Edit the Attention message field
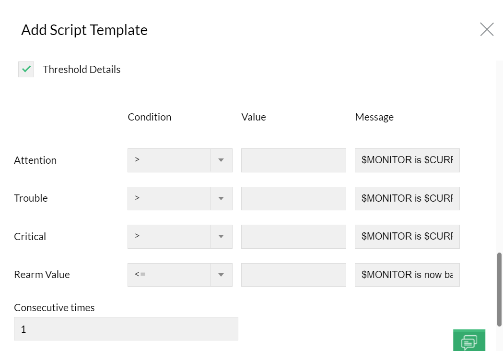This screenshot has width=503, height=351. click(407, 160)
